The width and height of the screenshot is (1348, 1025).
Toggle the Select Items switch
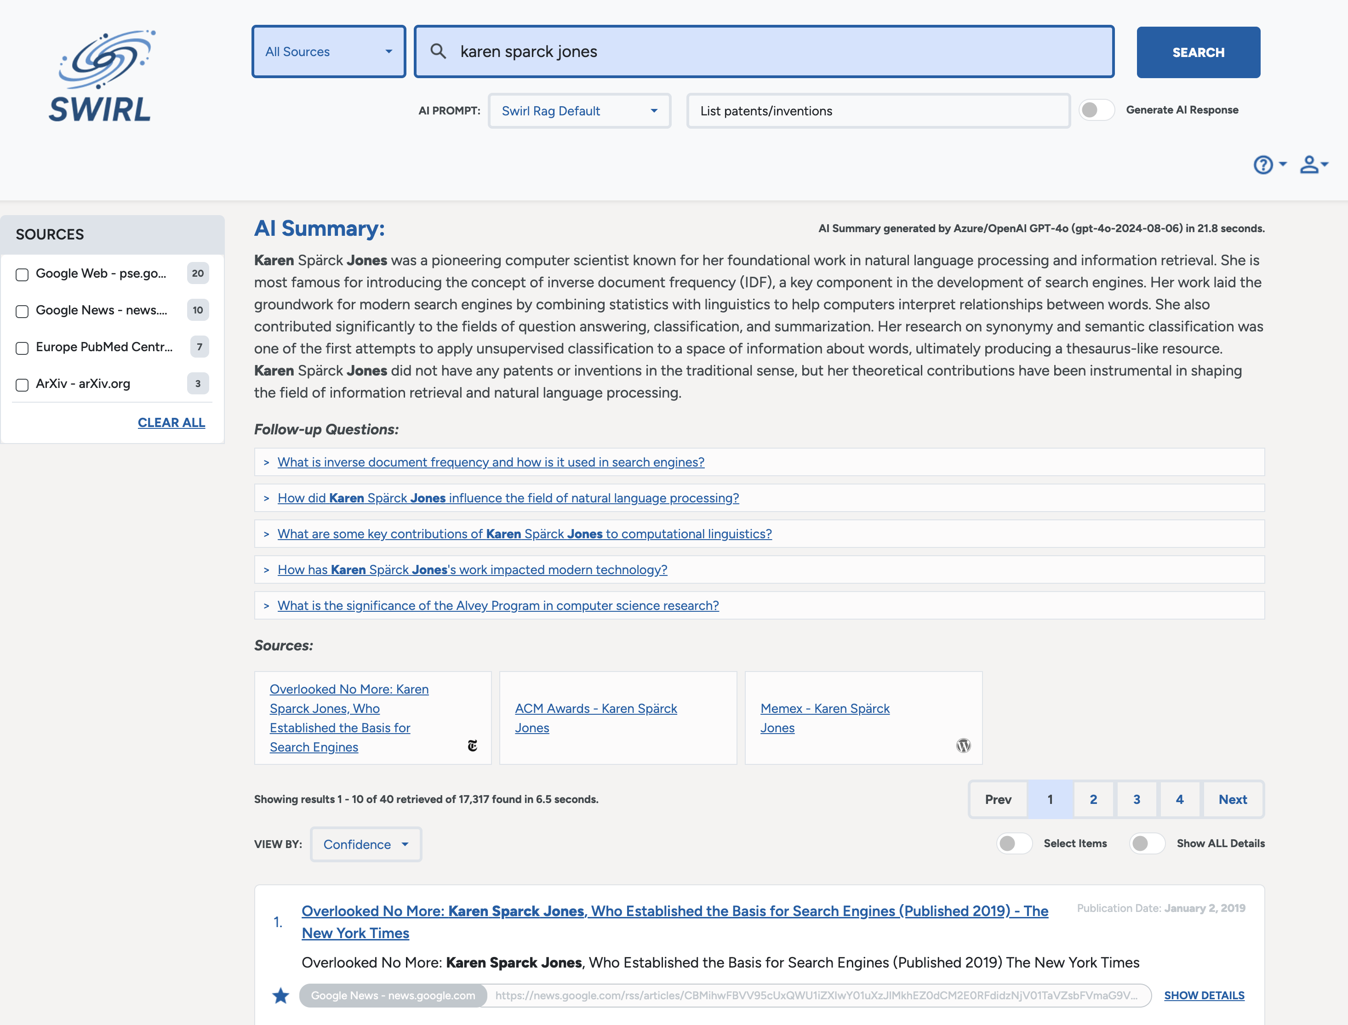(x=1014, y=843)
